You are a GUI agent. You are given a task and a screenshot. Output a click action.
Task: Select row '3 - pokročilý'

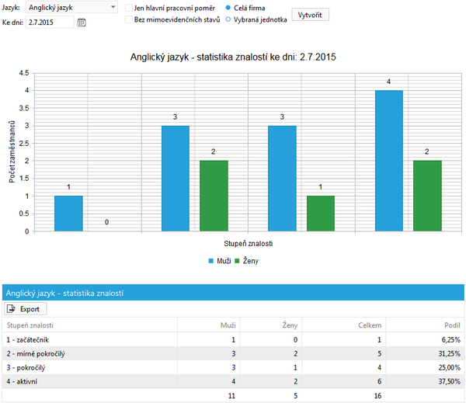(x=233, y=367)
